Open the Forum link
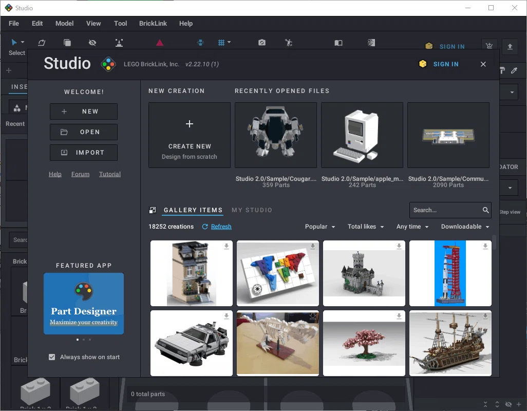This screenshot has height=411, width=527. pos(80,174)
